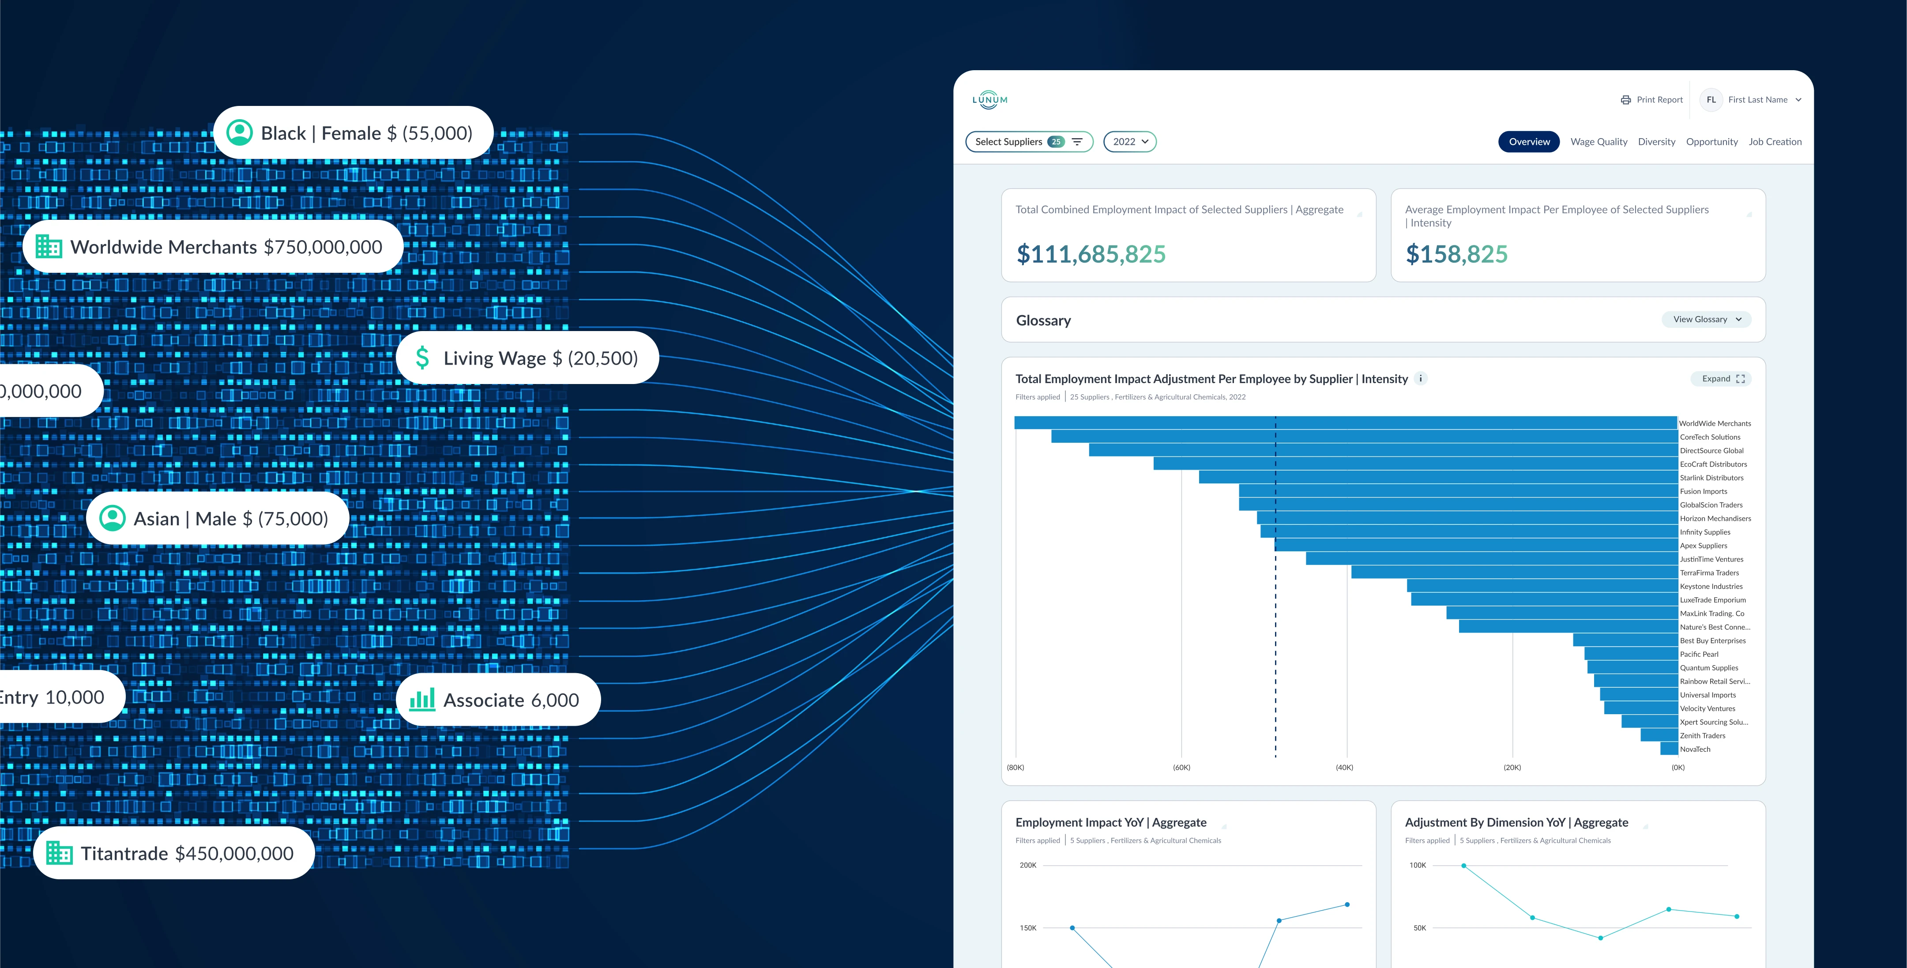Click the building icon beside Titantrade $450,000,000
This screenshot has height=968, width=1907.
[x=59, y=853]
